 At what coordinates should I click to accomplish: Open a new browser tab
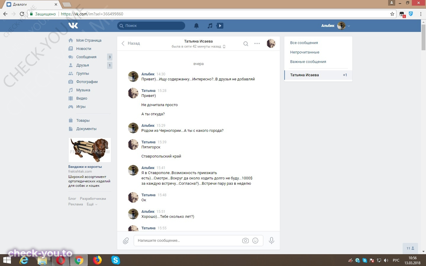click(x=67, y=4)
